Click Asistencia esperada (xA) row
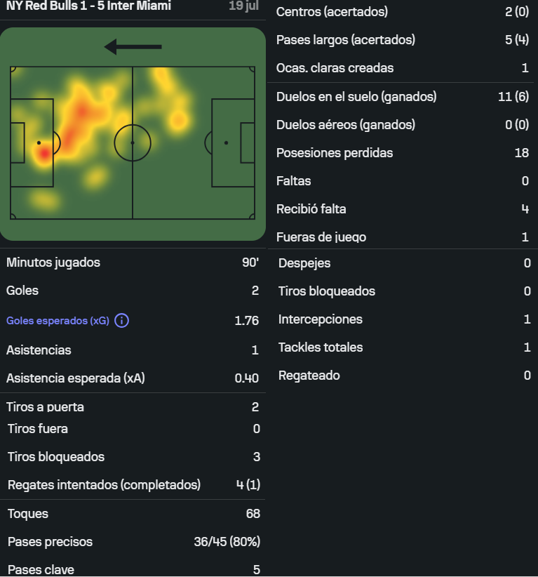The image size is (538, 577). click(133, 378)
